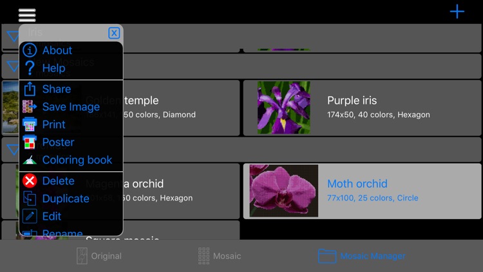Screen dimensions: 483x272
Task: Click the Original tab picture icon
Action: (82, 256)
